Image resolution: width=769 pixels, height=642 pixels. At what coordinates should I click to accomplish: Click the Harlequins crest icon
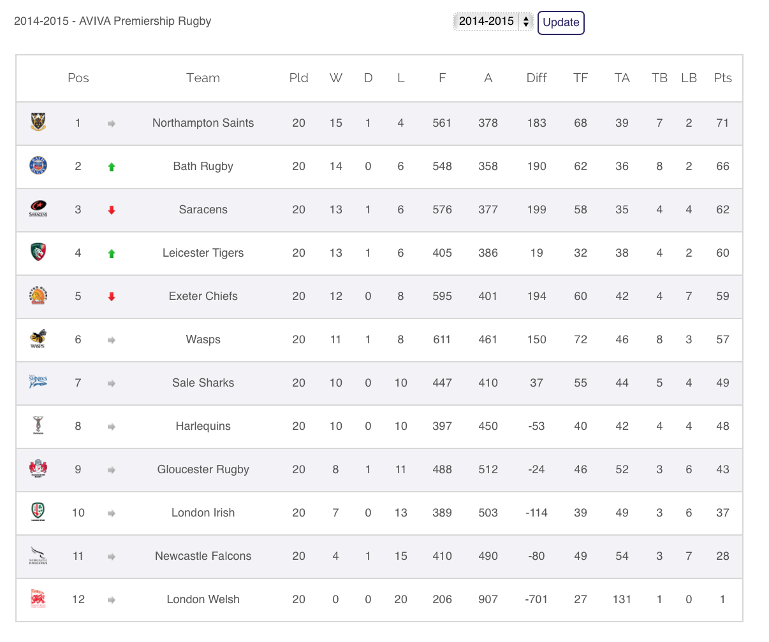[38, 425]
